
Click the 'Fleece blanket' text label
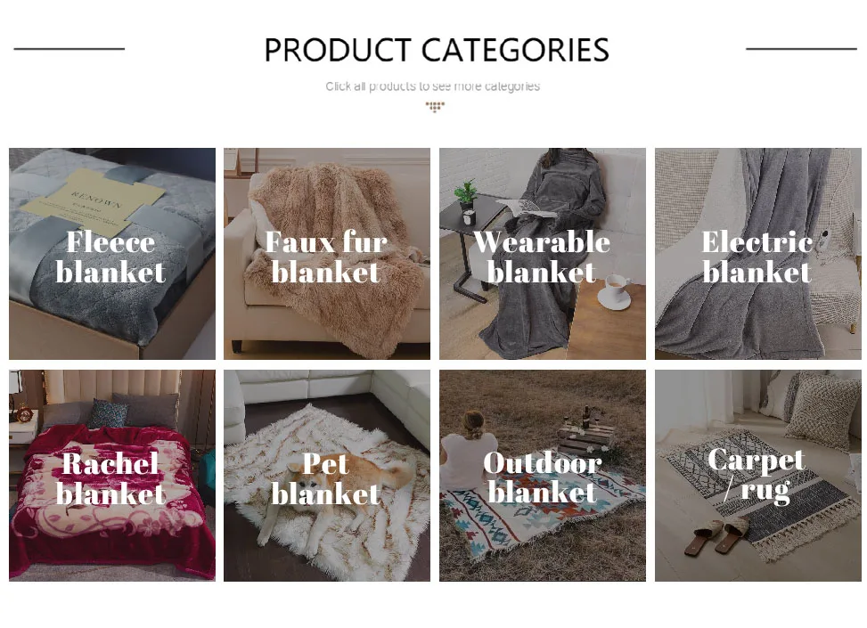[x=110, y=257]
